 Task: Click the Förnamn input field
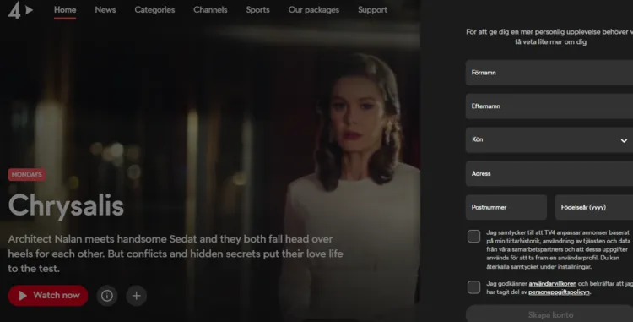pyautogui.click(x=549, y=73)
